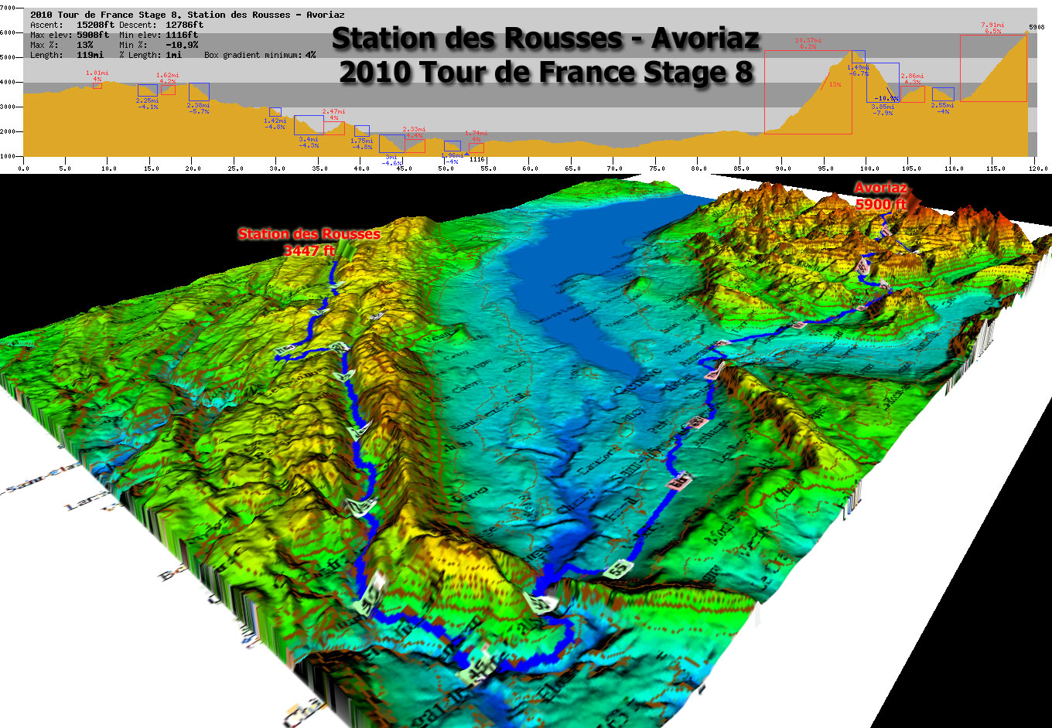The image size is (1052, 728).
Task: Select the "2.86mi 4.3%" climb label
Action: coord(912,79)
